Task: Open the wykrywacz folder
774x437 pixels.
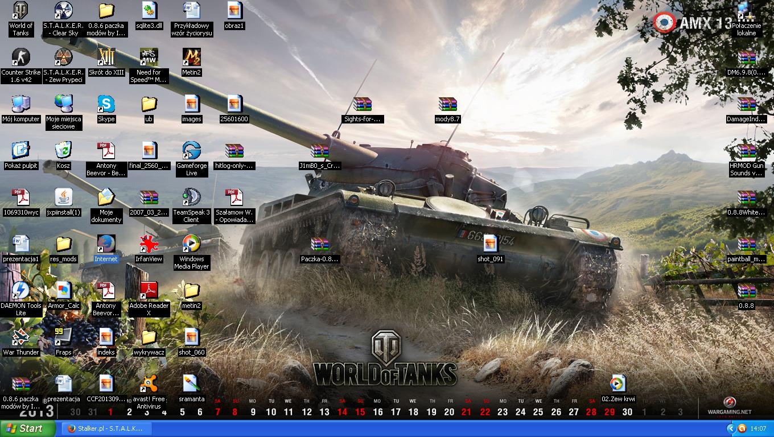Action: (149, 337)
